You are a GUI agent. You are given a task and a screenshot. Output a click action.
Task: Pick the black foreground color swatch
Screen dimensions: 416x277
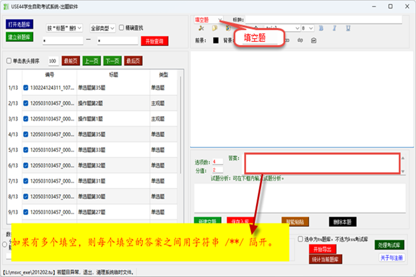(x=215, y=40)
